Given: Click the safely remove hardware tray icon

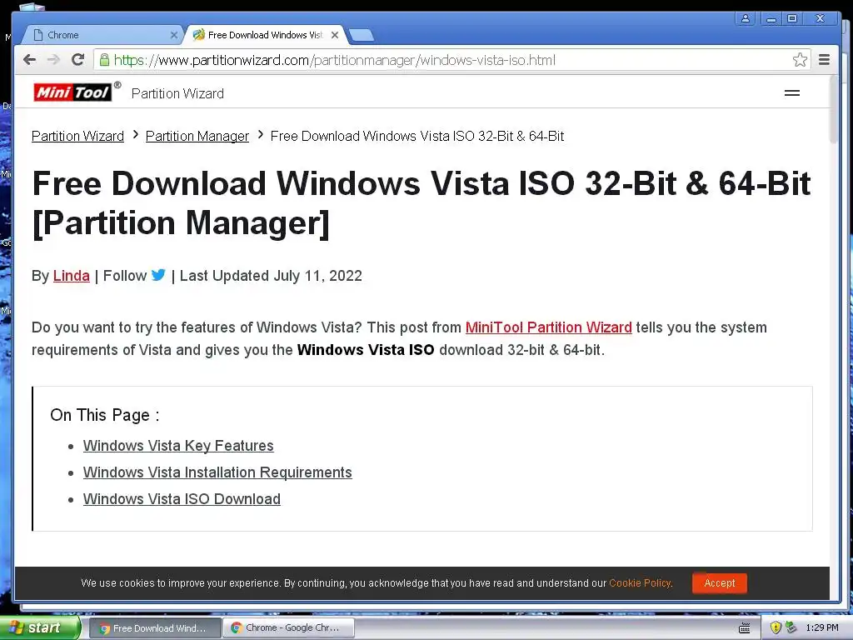Looking at the screenshot, I should (x=791, y=627).
